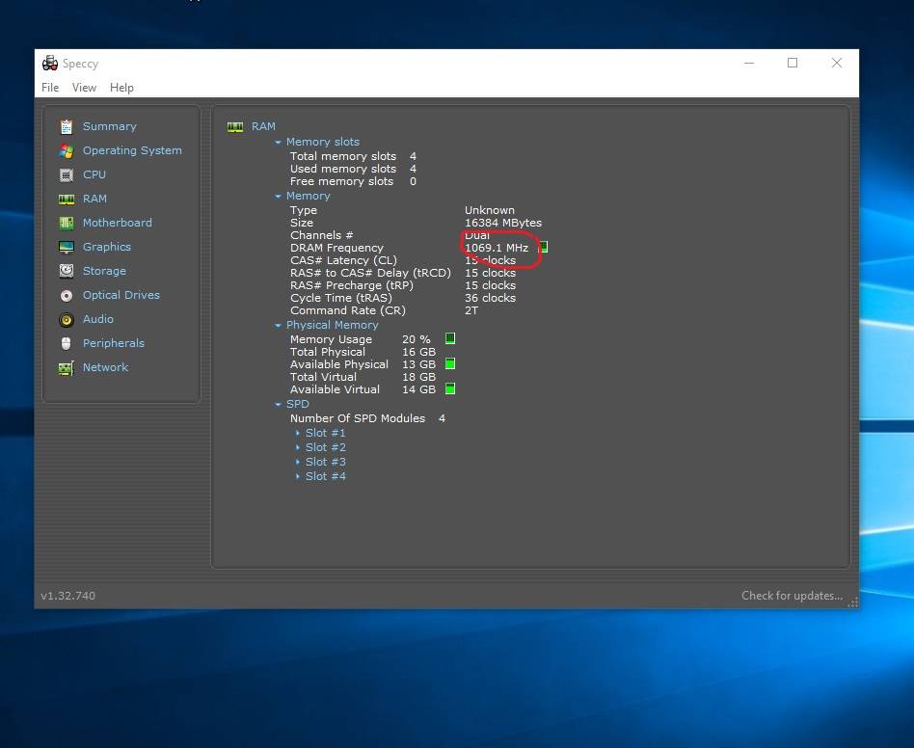Screen dimensions: 914x748
Task: Go to the Summary section
Action: coord(110,126)
